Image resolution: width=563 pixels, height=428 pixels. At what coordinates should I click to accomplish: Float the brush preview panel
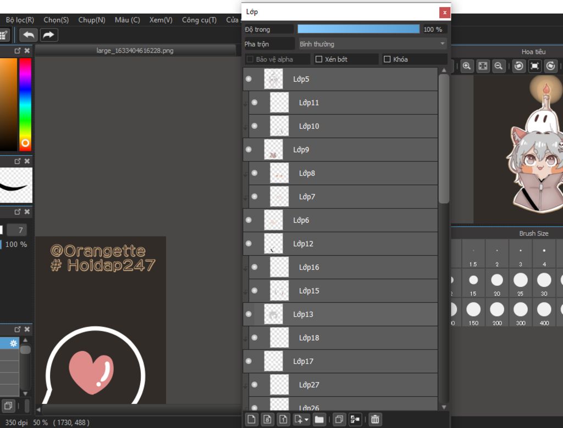pyautogui.click(x=17, y=161)
